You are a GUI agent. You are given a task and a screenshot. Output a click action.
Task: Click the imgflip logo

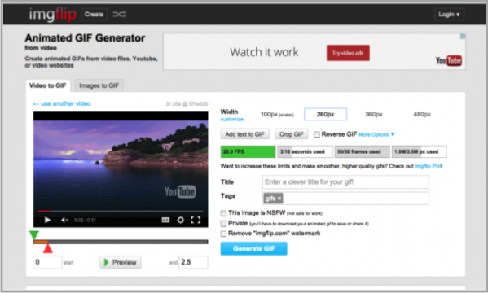pos(52,15)
